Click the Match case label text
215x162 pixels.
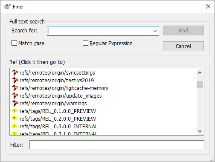pyautogui.click(x=31, y=43)
